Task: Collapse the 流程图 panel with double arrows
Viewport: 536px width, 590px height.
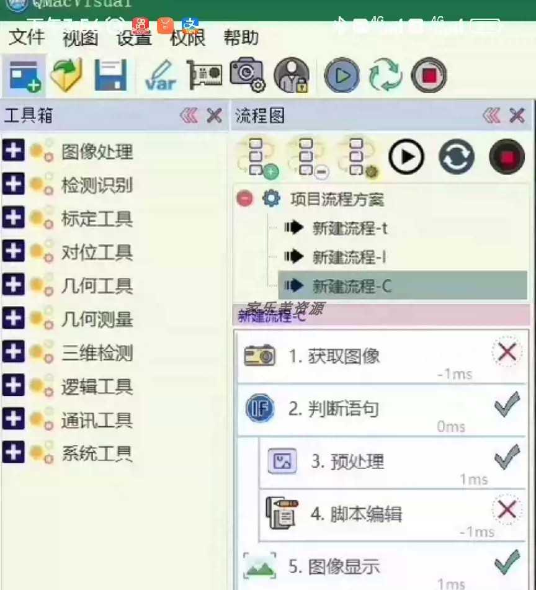Action: click(491, 115)
